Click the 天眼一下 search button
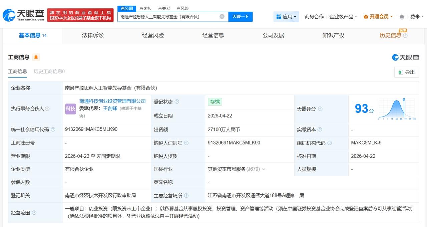427x227 pixels. (241, 16)
